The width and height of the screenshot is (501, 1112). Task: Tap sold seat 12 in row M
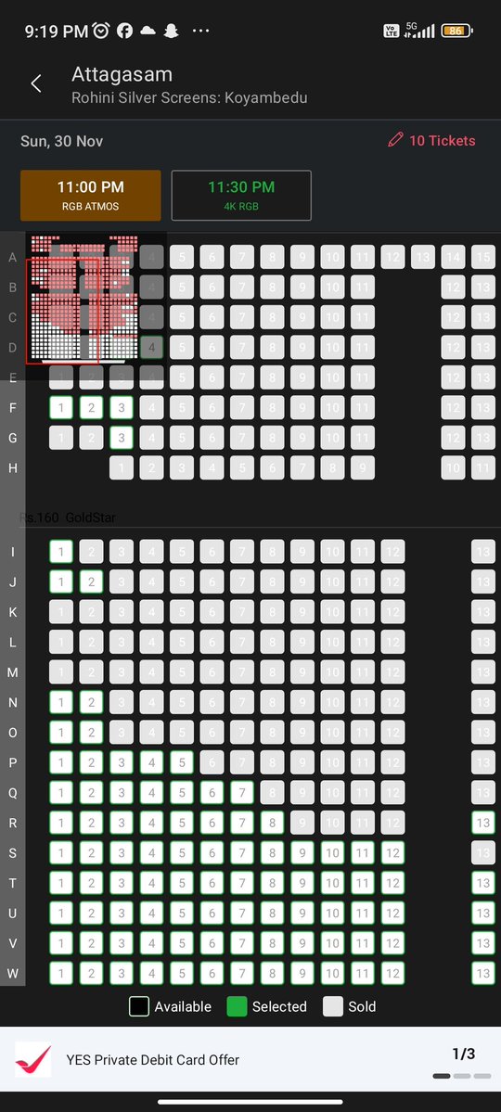click(x=392, y=671)
